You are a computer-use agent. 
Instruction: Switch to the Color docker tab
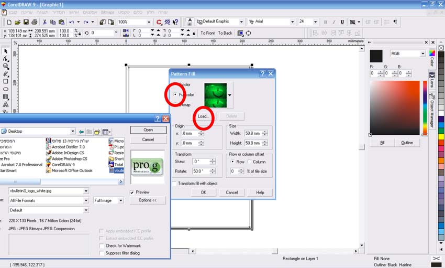point(432,59)
